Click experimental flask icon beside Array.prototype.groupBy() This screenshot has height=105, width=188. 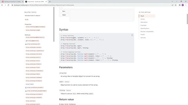[26, 87]
